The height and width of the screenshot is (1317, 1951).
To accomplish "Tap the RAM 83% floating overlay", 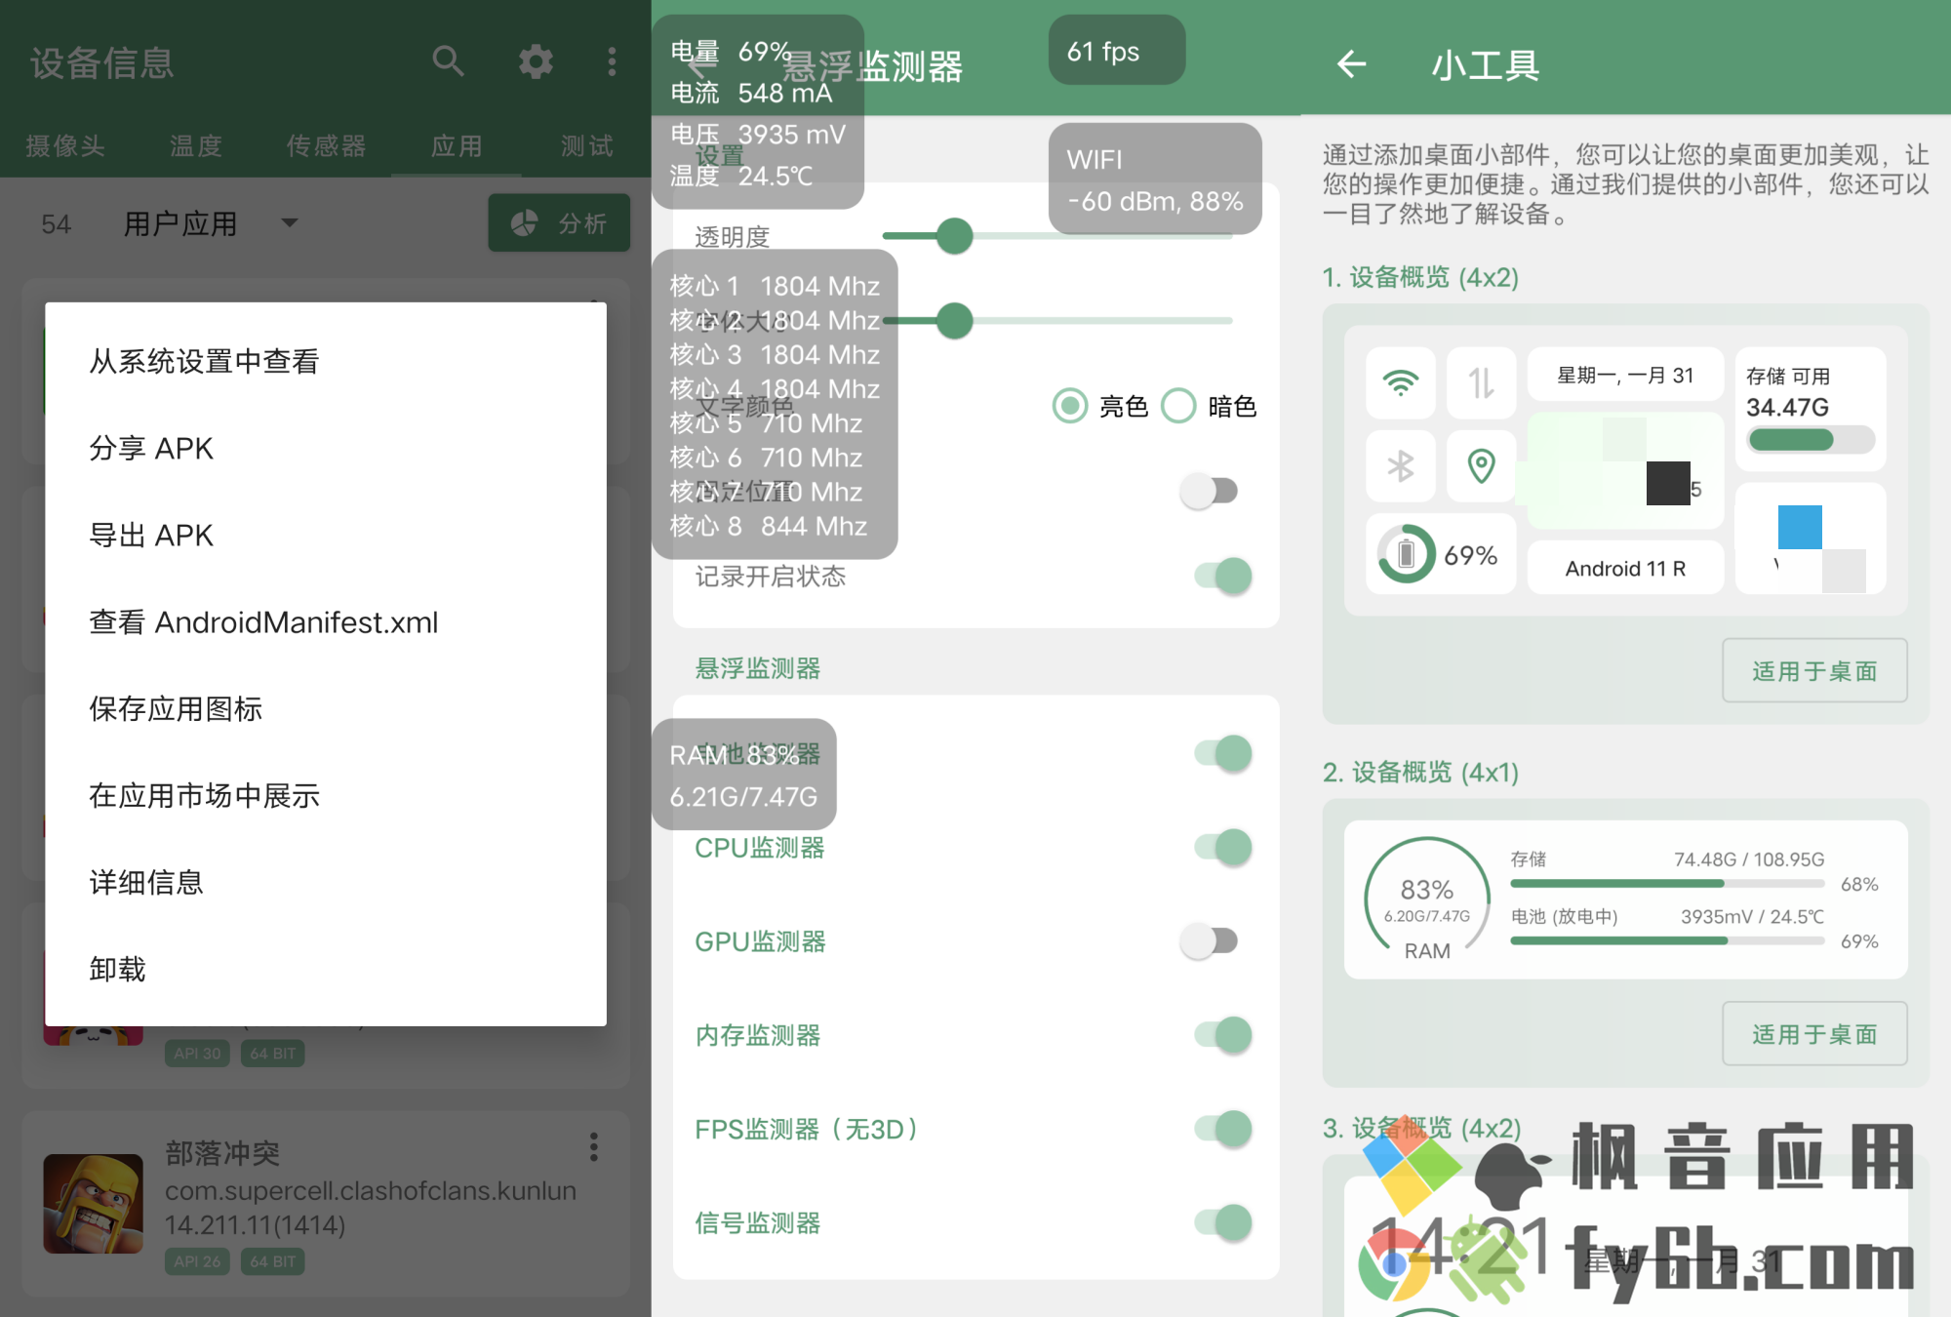I will coord(744,775).
